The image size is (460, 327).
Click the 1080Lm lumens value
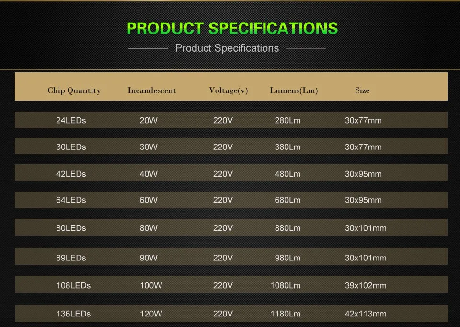285,286
